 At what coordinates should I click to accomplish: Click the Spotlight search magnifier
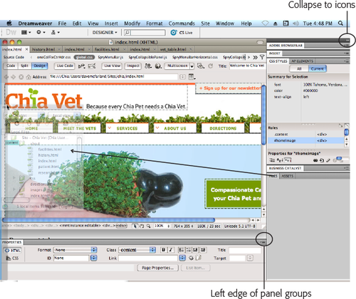(x=340, y=23)
